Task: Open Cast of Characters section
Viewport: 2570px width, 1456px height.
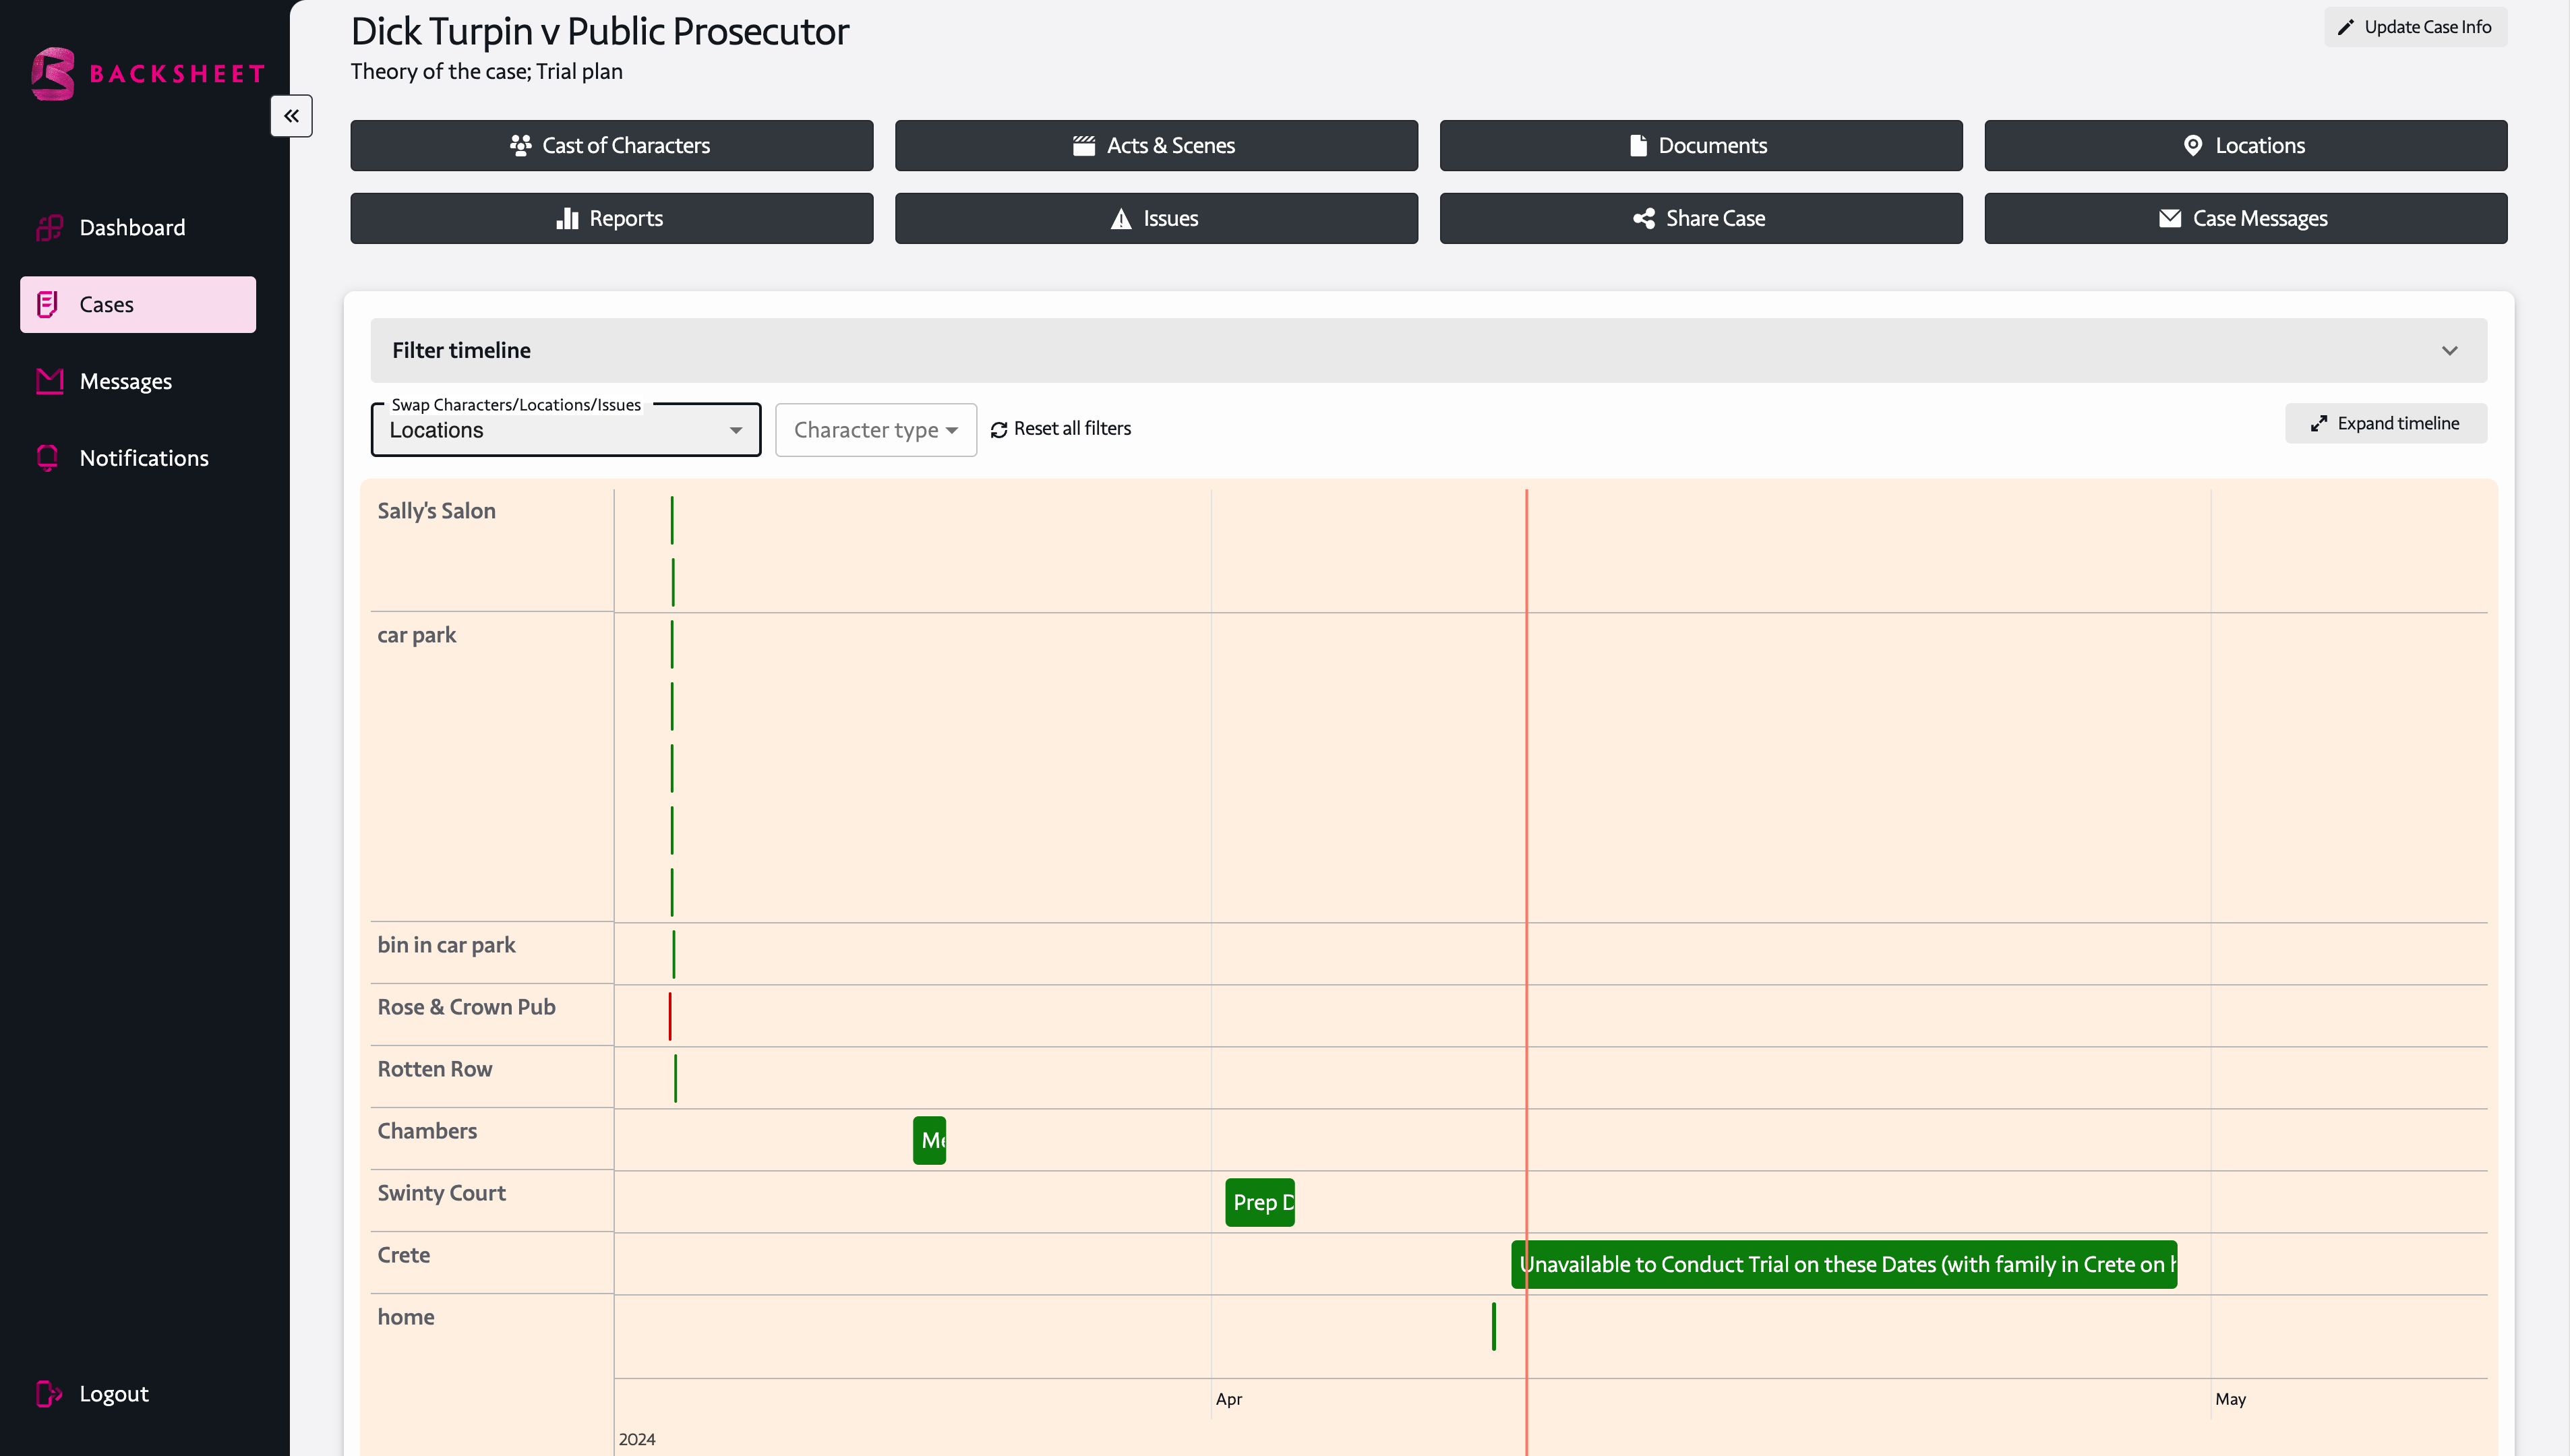Action: pos(611,146)
